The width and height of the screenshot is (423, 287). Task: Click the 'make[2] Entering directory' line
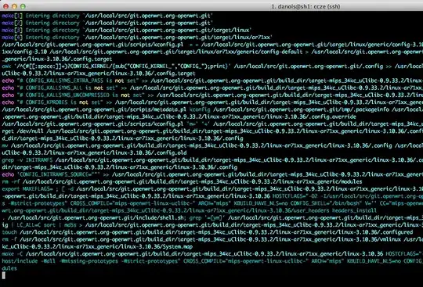[107, 23]
